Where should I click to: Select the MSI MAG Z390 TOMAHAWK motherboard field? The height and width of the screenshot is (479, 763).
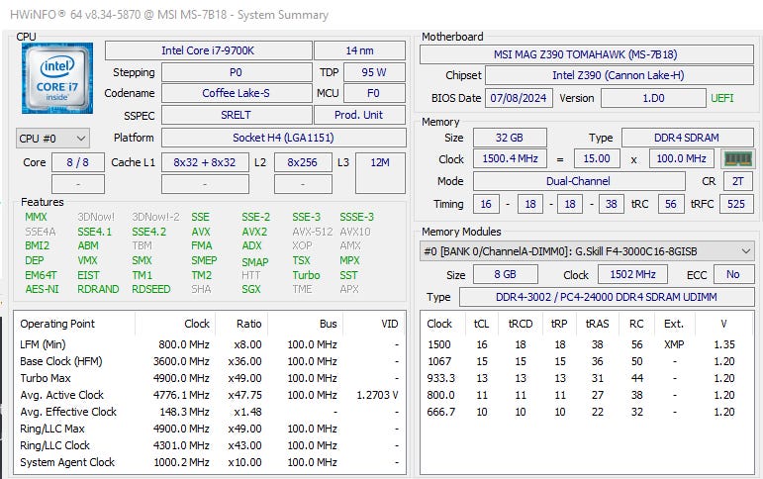(586, 53)
